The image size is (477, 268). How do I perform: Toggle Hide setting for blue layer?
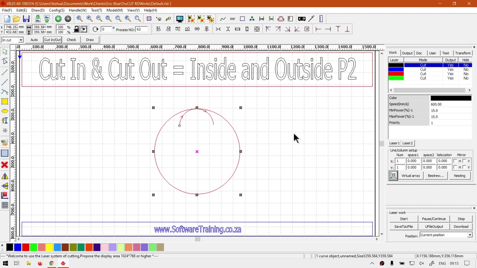tap(466, 70)
